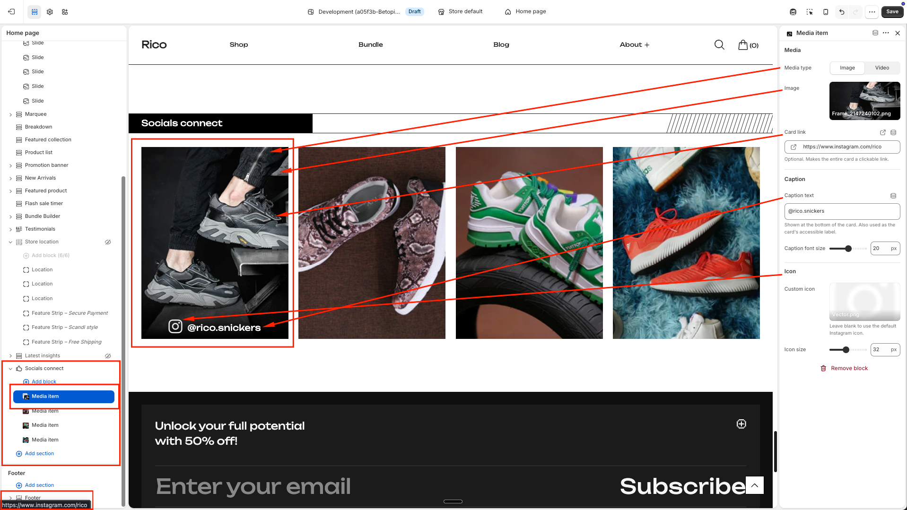Image resolution: width=907 pixels, height=510 pixels.
Task: Adjust the Icon size slider
Action: (x=846, y=350)
